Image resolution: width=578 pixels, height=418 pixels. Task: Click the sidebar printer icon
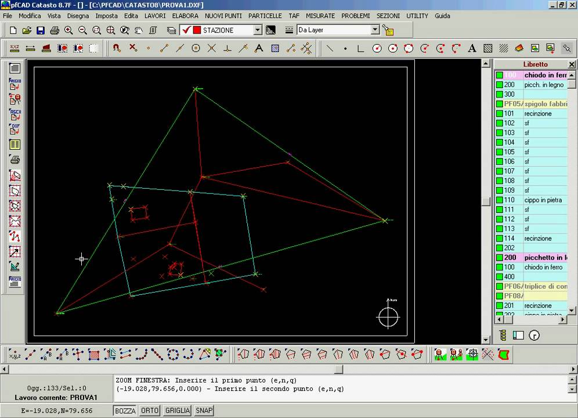(15, 160)
